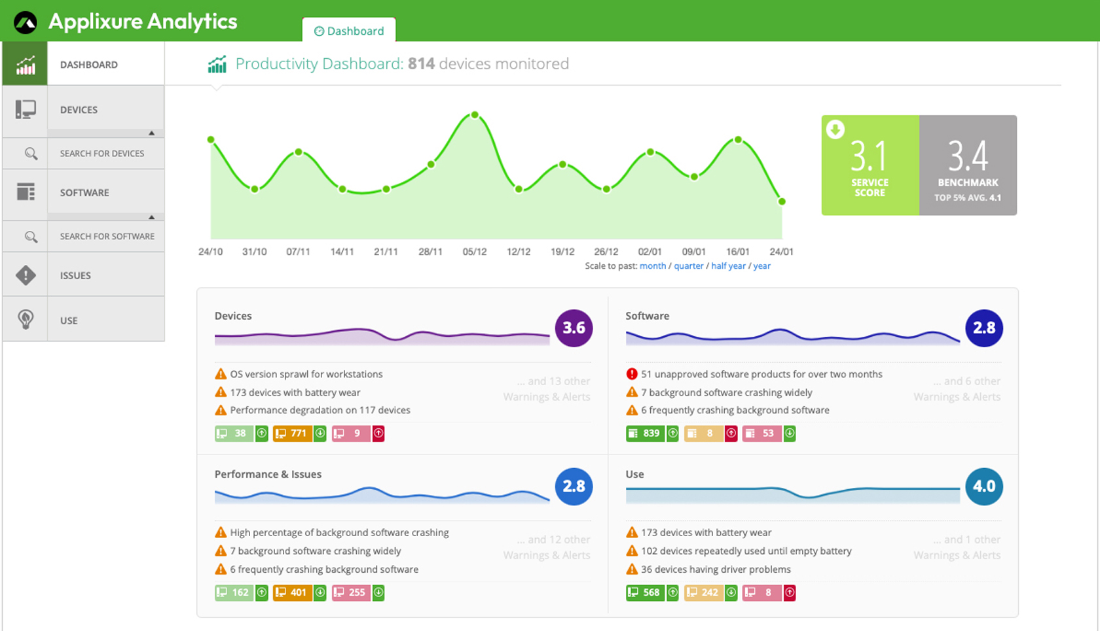Click Performance red badge showing 255
The height and width of the screenshot is (631, 1100).
[x=352, y=592]
